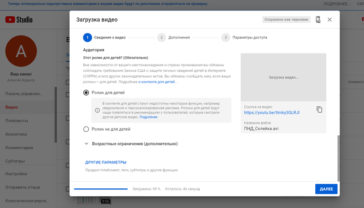
Task: Click the 'Аудитория' heading
Action: click(x=94, y=50)
